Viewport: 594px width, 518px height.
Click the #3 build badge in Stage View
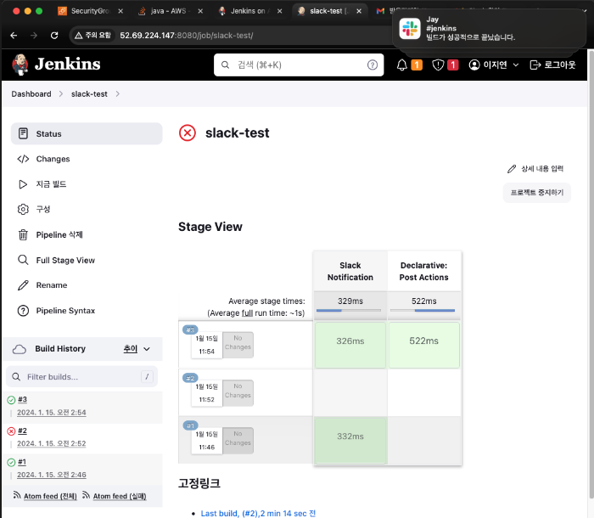tap(190, 330)
